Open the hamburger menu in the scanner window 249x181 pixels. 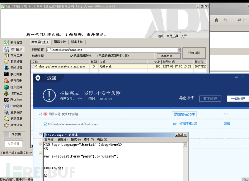click(236, 77)
